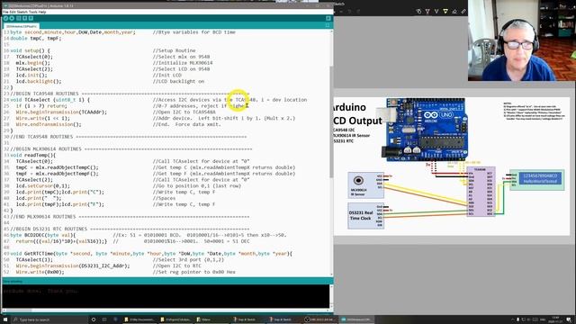Select the ruler tool in sketch window toolbar
The image size is (576, 324).
tap(463, 12)
